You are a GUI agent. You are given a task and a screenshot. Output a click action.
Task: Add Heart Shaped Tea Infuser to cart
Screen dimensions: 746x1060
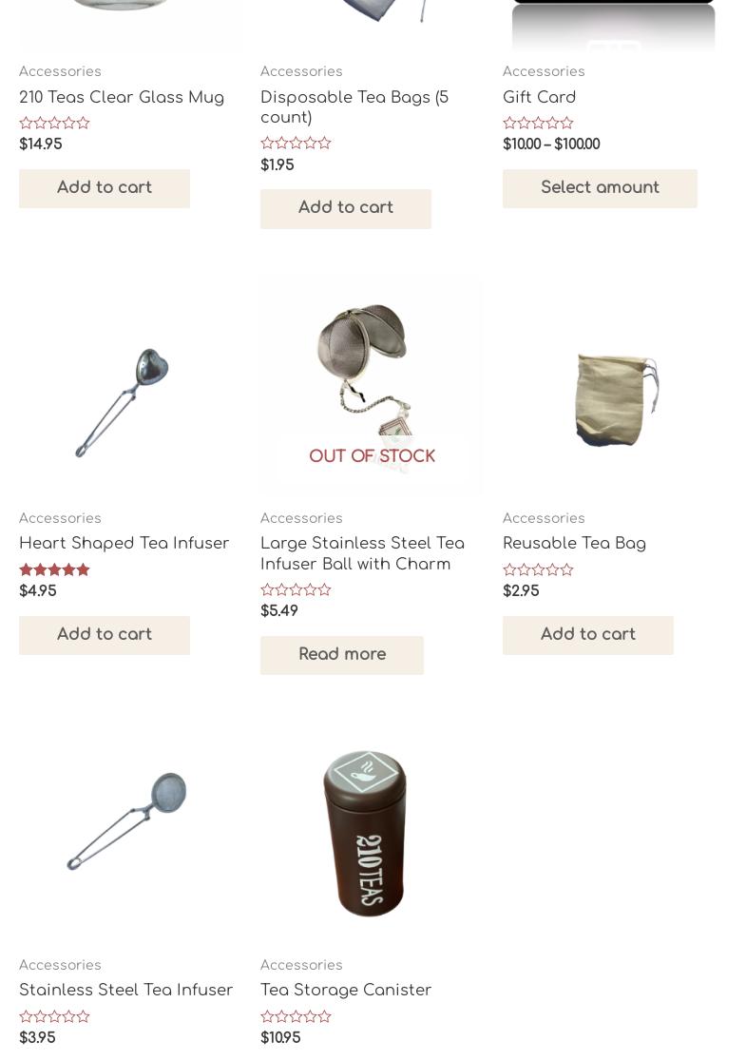105,635
